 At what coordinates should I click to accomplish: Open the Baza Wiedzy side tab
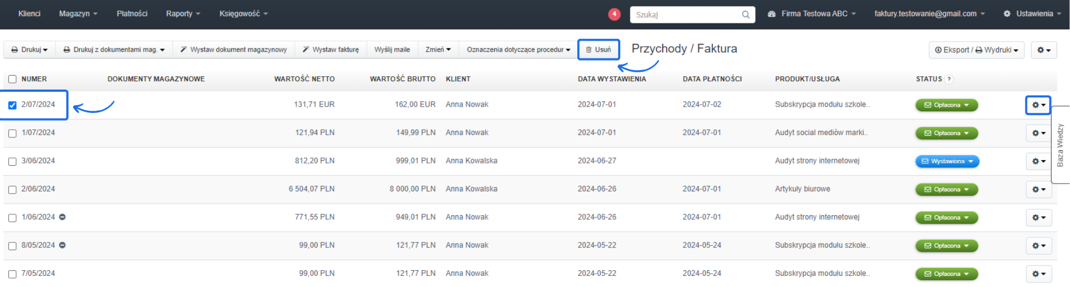[1060, 145]
